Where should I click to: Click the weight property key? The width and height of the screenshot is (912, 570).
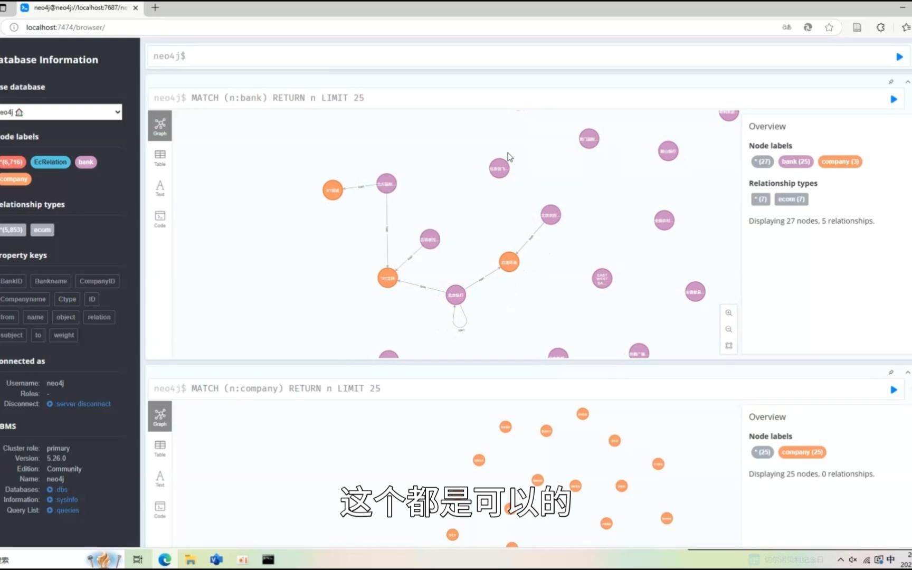point(64,335)
